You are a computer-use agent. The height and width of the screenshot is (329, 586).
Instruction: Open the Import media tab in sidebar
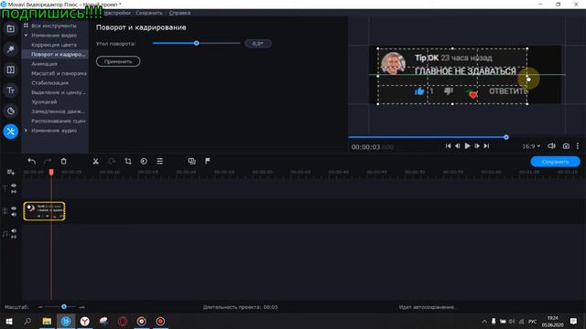point(10,28)
